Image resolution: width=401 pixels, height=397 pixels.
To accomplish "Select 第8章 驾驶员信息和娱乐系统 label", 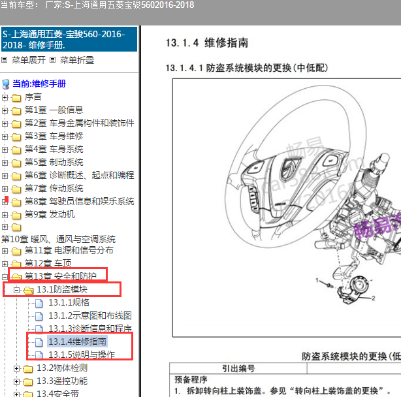I will pyautogui.click(x=79, y=201).
